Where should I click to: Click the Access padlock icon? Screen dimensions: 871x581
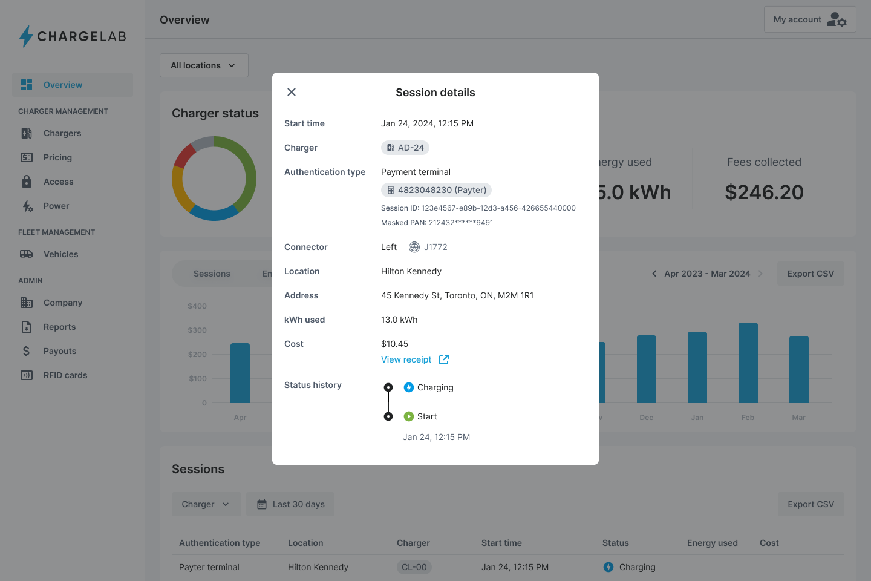point(27,182)
